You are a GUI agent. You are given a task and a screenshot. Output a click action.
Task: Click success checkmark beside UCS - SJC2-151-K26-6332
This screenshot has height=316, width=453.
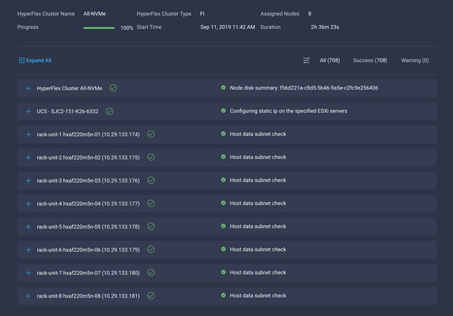click(109, 111)
